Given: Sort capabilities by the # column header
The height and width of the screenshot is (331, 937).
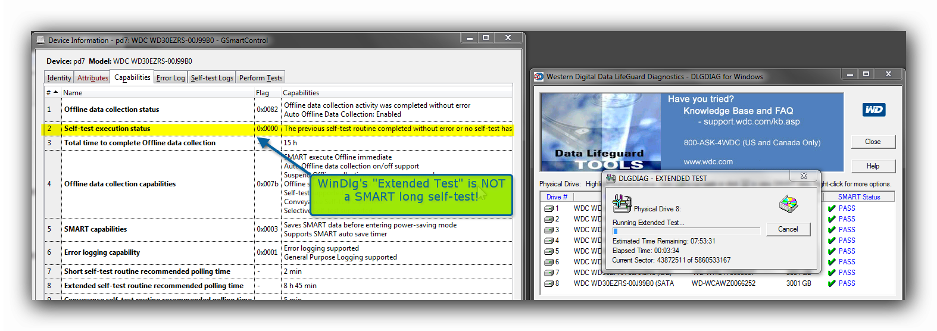Looking at the screenshot, I should 52,93.
